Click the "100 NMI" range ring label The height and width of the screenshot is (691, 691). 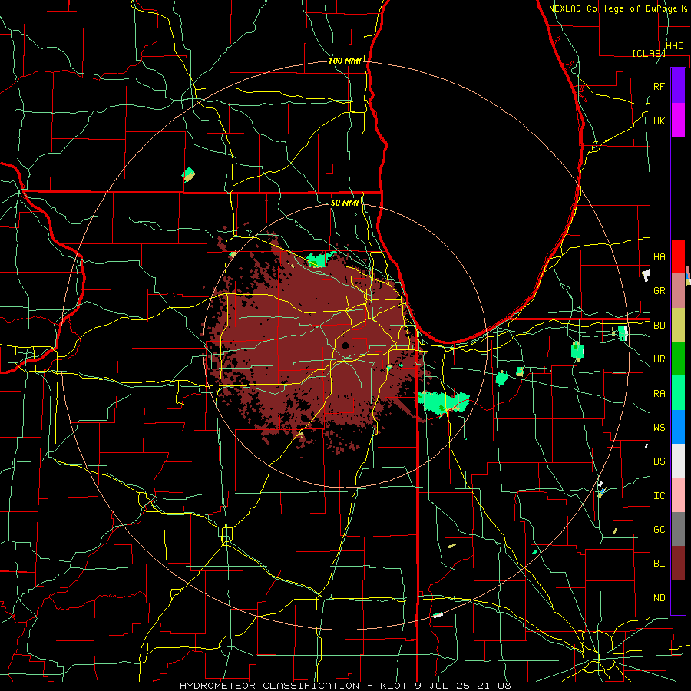[345, 61]
